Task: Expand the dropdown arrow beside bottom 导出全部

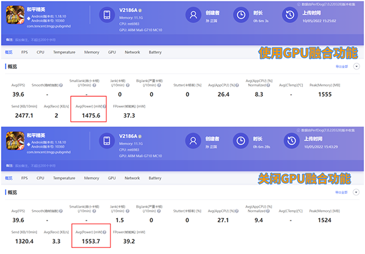Action: (357, 192)
